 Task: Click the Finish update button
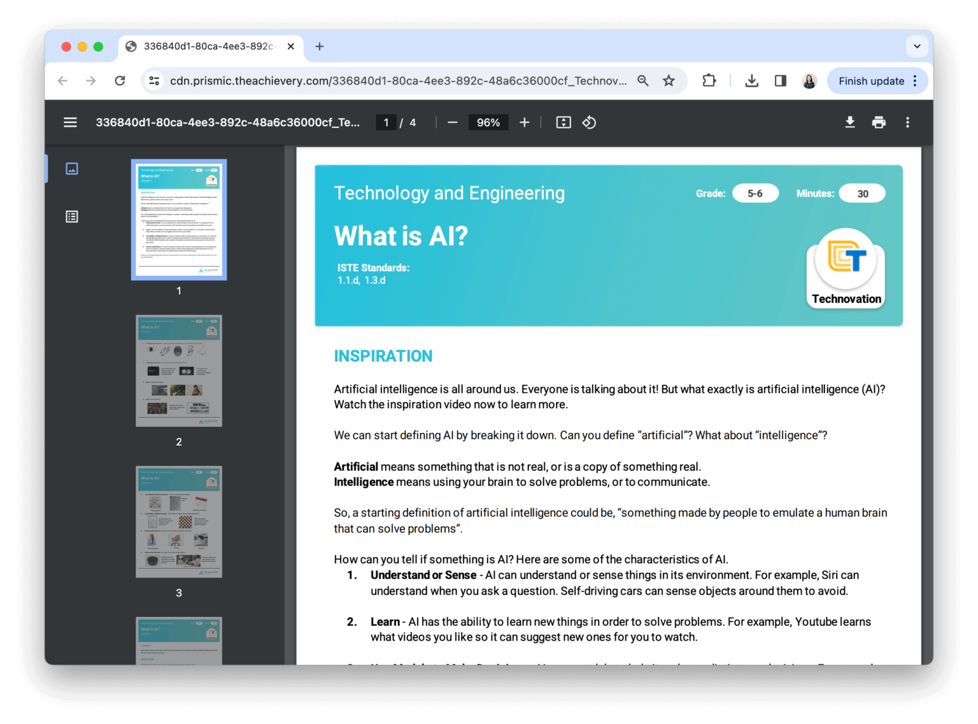click(871, 80)
